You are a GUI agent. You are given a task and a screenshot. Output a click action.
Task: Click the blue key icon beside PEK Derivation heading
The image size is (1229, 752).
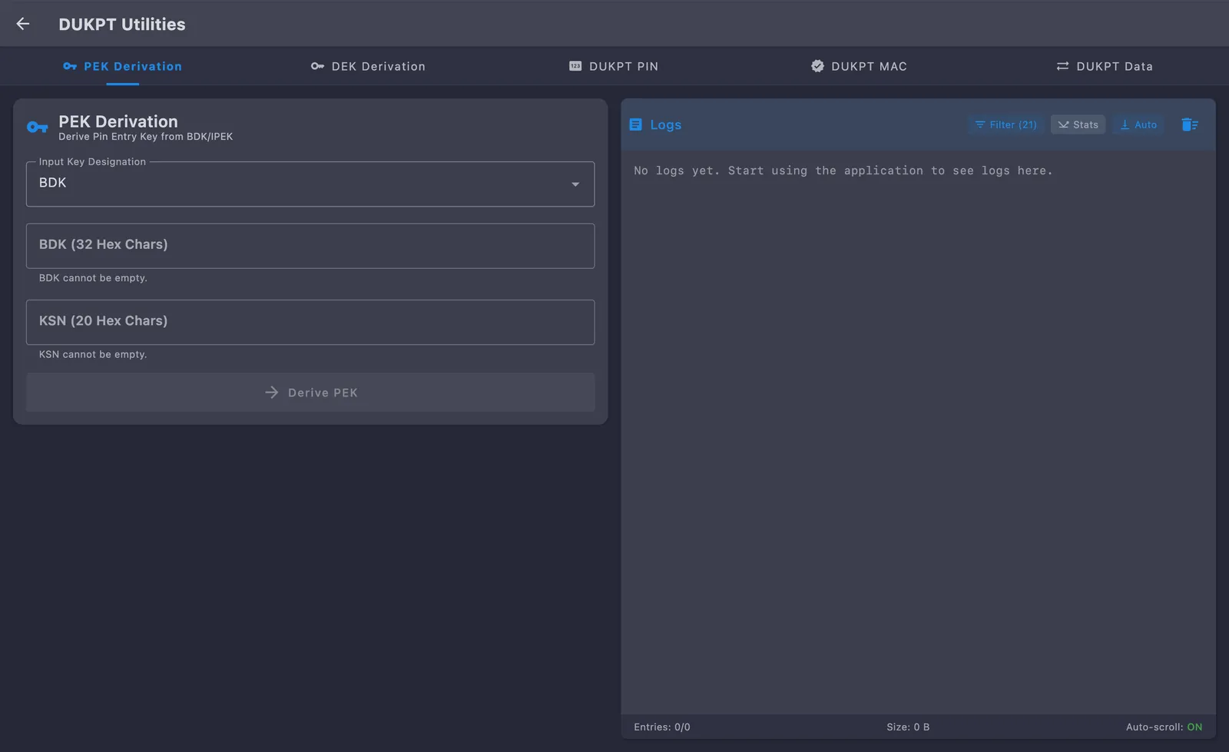[x=37, y=127]
